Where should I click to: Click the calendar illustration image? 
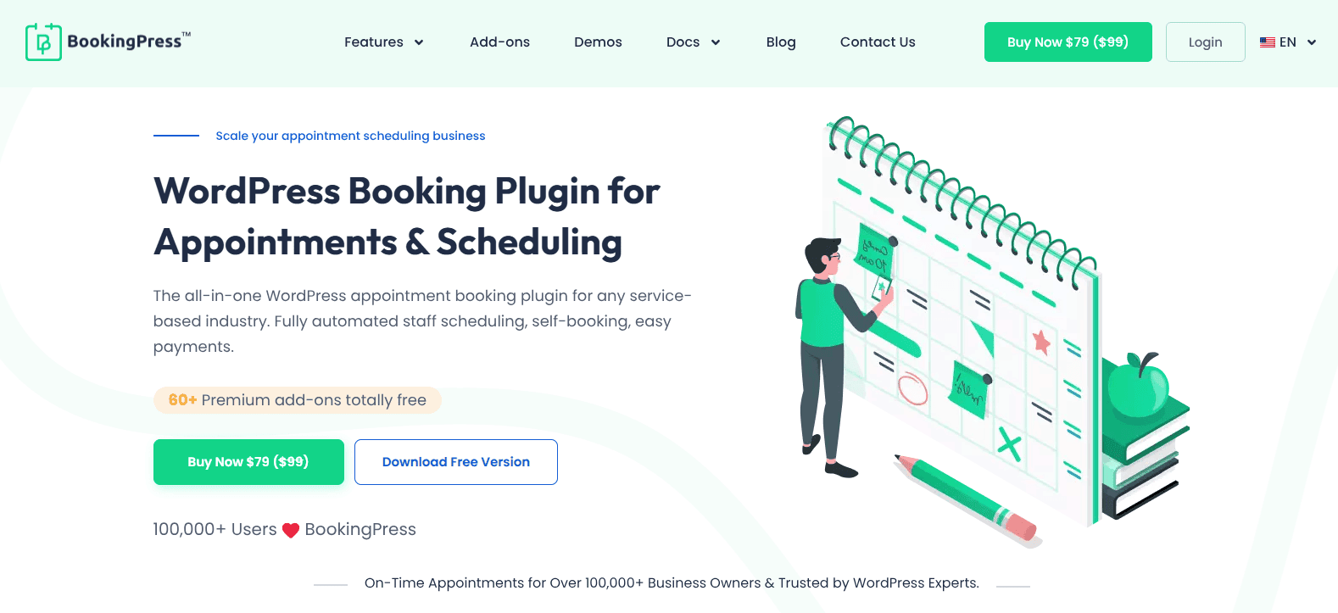(958, 322)
